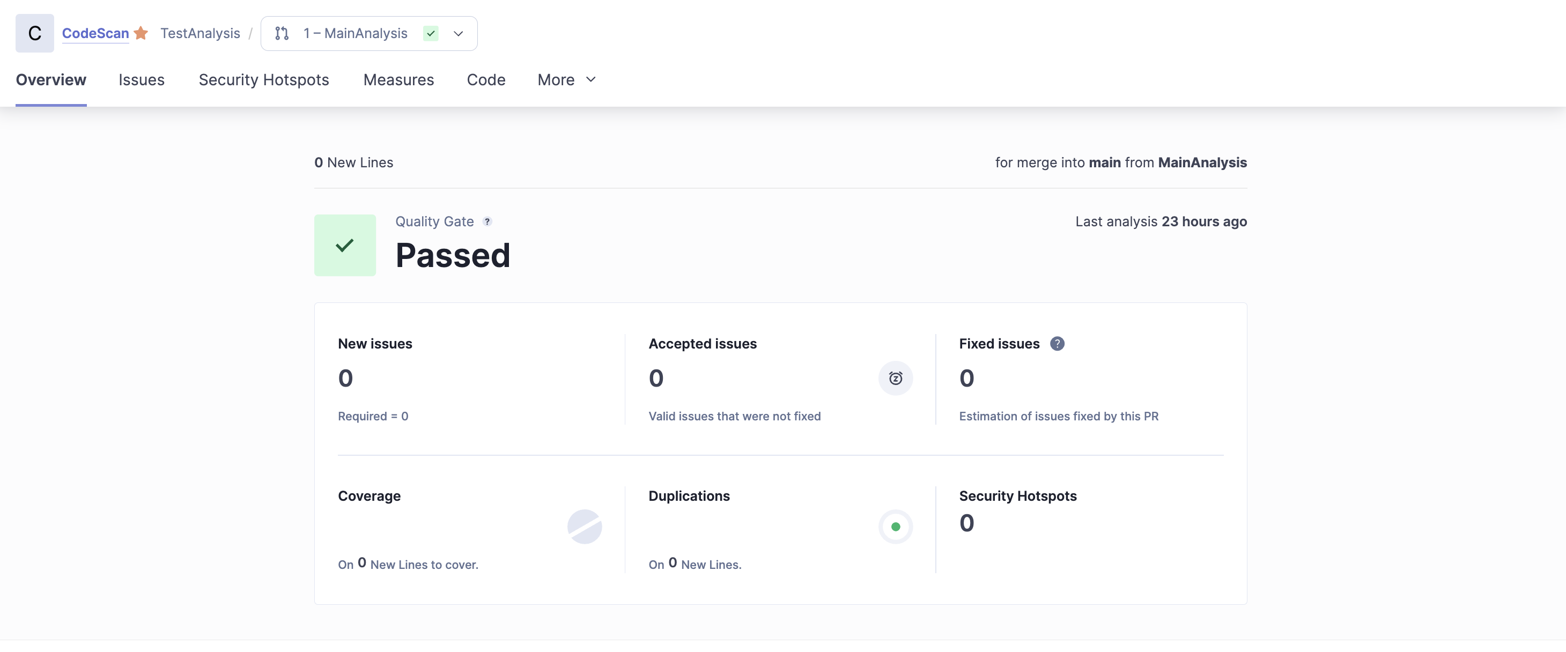This screenshot has height=652, width=1566.
Task: Open the 1 – MainAnalysis branch selector
Action: coord(355,33)
